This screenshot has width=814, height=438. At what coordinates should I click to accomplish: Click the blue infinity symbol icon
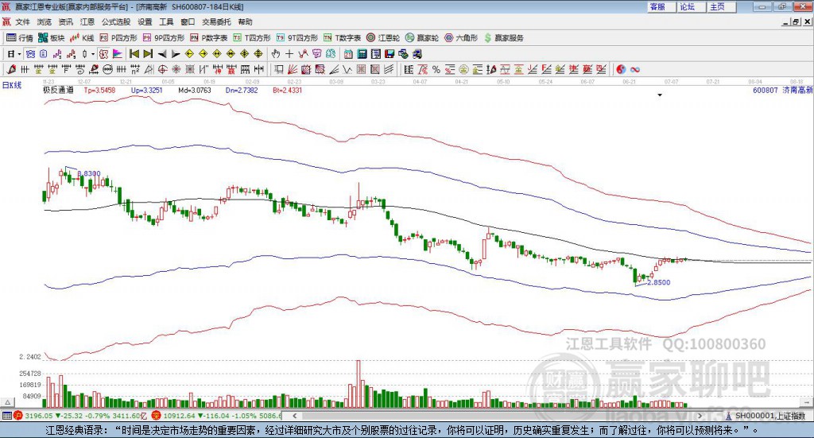[634, 69]
